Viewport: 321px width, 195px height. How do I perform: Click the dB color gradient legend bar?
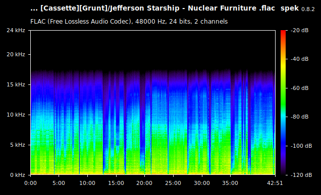[x=283, y=103]
